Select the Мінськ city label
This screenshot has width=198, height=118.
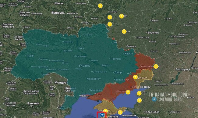tap(59, 3)
